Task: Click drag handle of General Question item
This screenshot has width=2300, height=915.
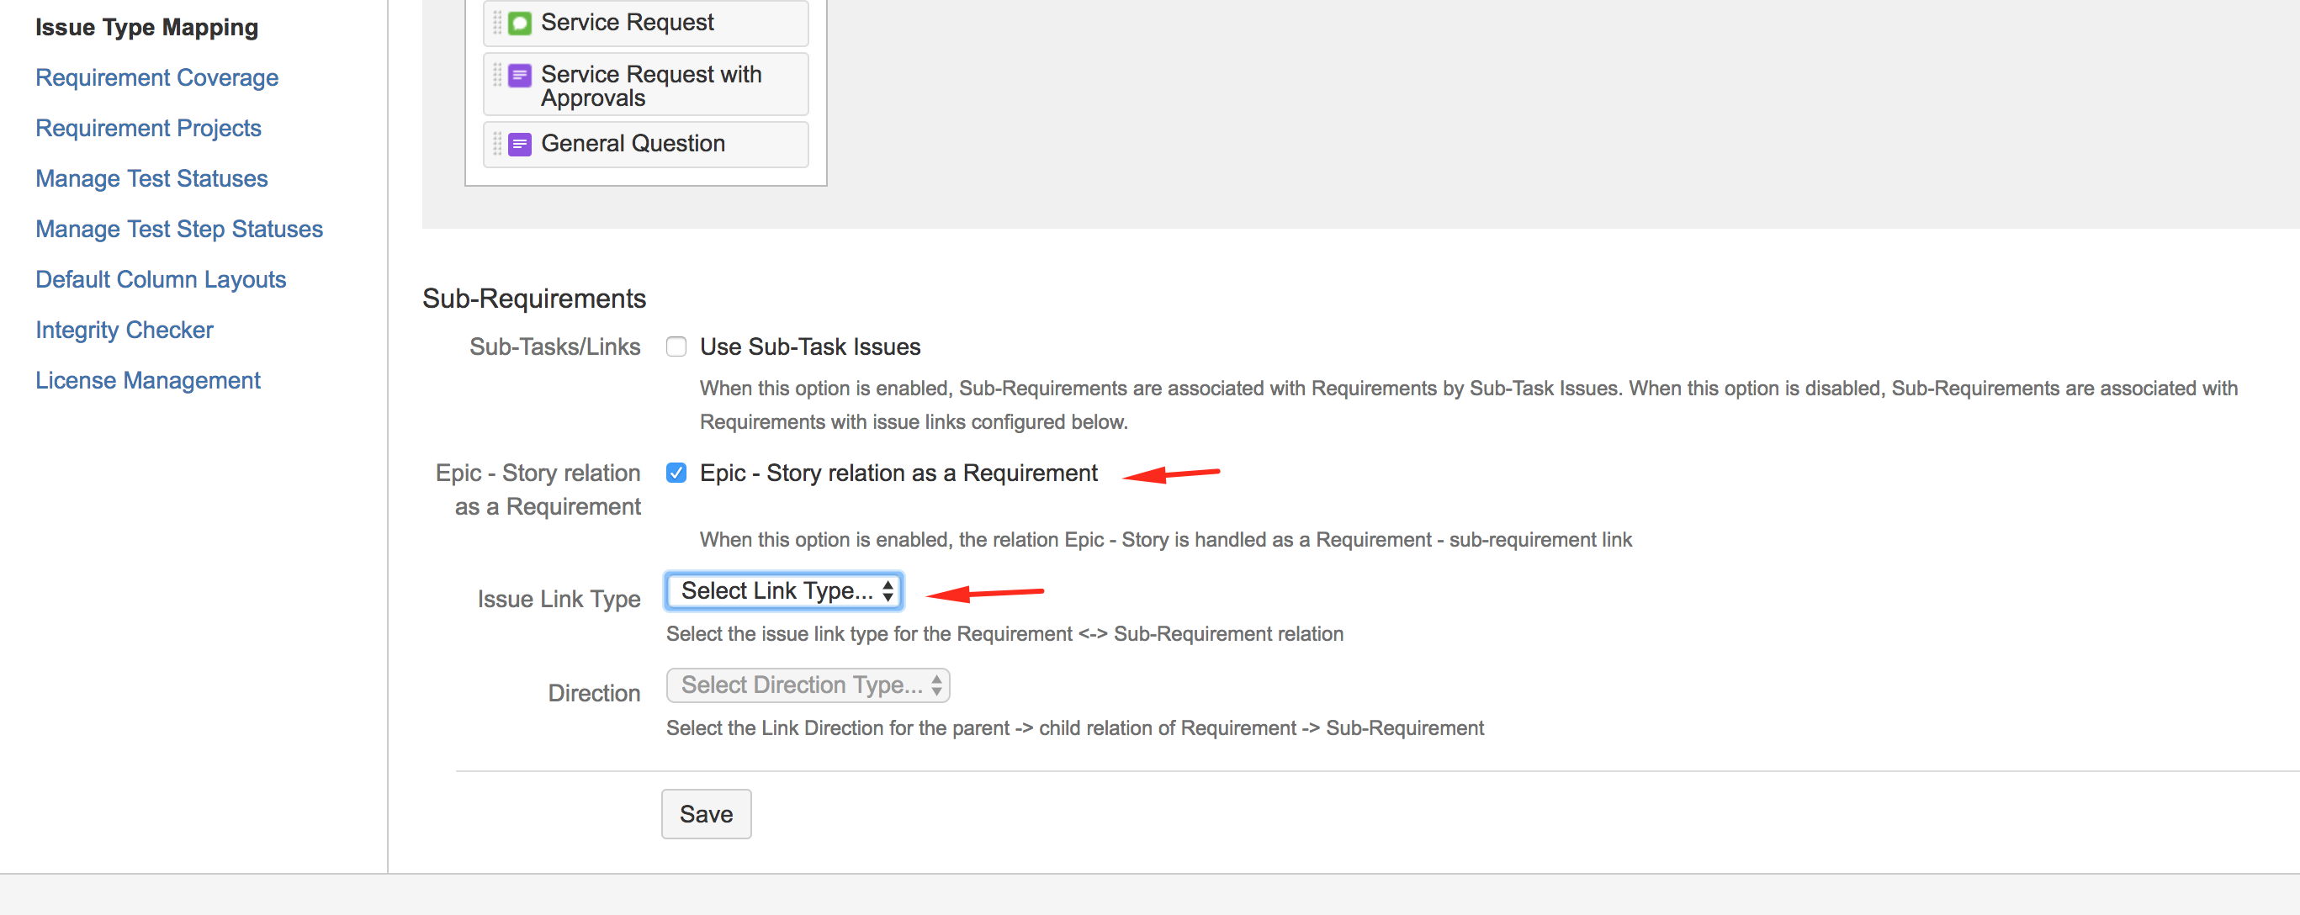Action: pyautogui.click(x=497, y=144)
